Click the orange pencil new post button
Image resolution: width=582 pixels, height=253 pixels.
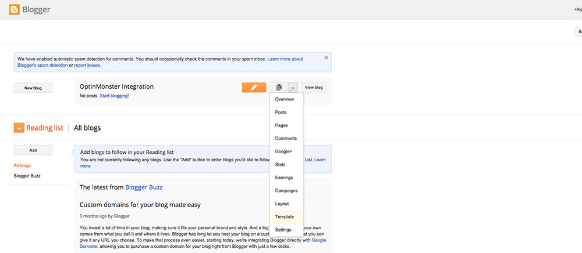254,88
